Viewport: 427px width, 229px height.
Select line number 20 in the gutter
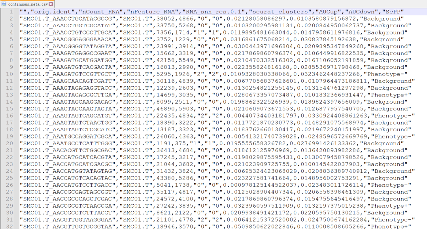pos(10,143)
